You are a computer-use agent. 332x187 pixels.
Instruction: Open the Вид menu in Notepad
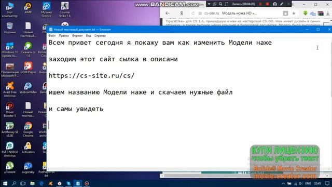89,36
